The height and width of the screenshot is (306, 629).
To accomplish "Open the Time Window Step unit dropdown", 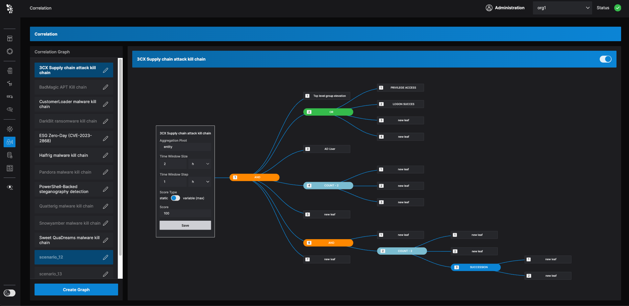I will click(200, 181).
